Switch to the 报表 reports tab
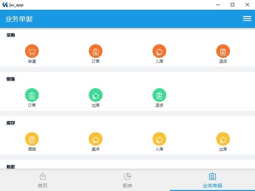Viewport: 255px width, 191px height. pos(127,180)
